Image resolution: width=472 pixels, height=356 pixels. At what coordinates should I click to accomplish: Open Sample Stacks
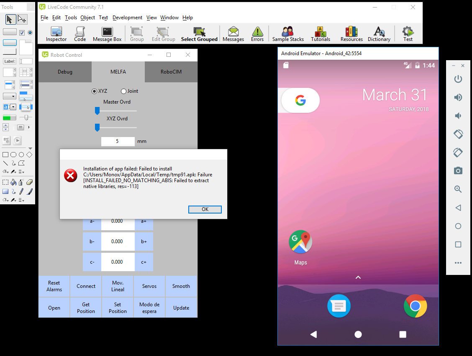[x=288, y=34]
